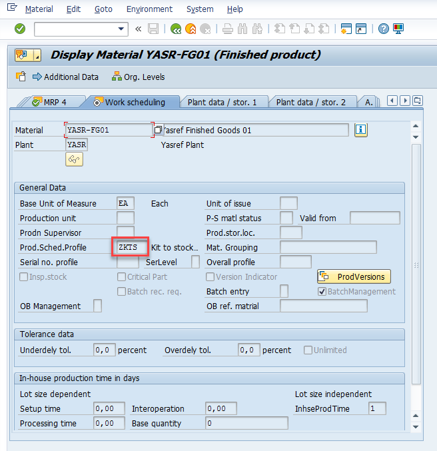Click the green Back icon

(176, 29)
